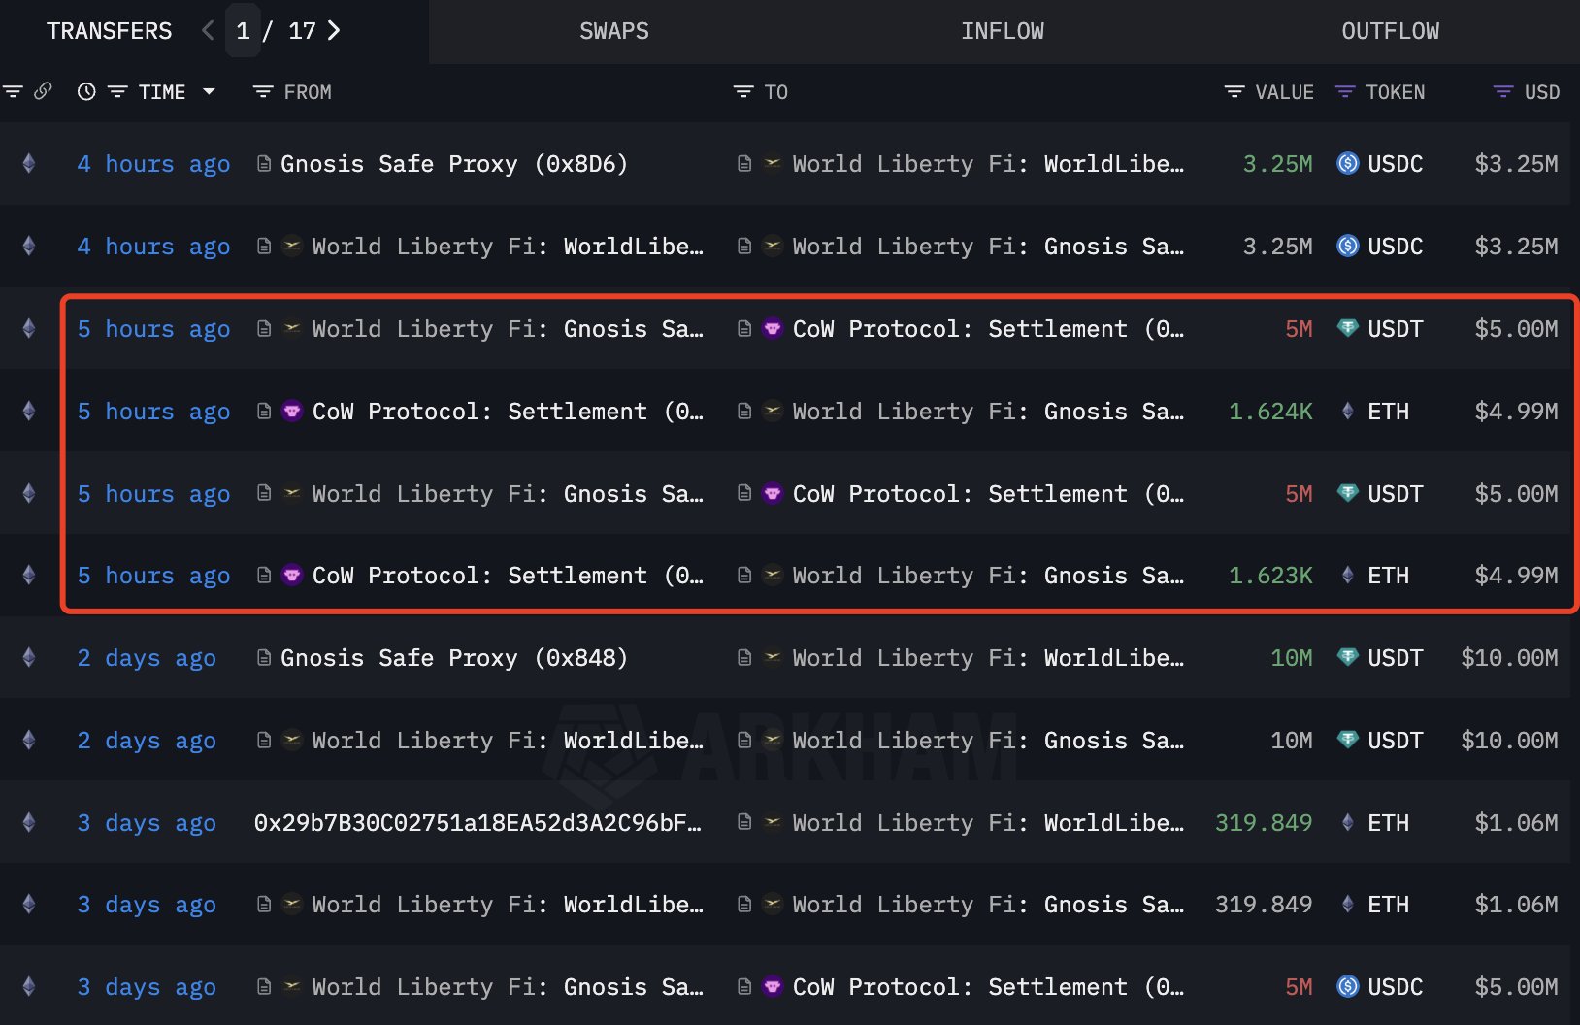Screen dimensions: 1580x1025
Task: Switch to the SWAPS tab
Action: click(x=613, y=31)
